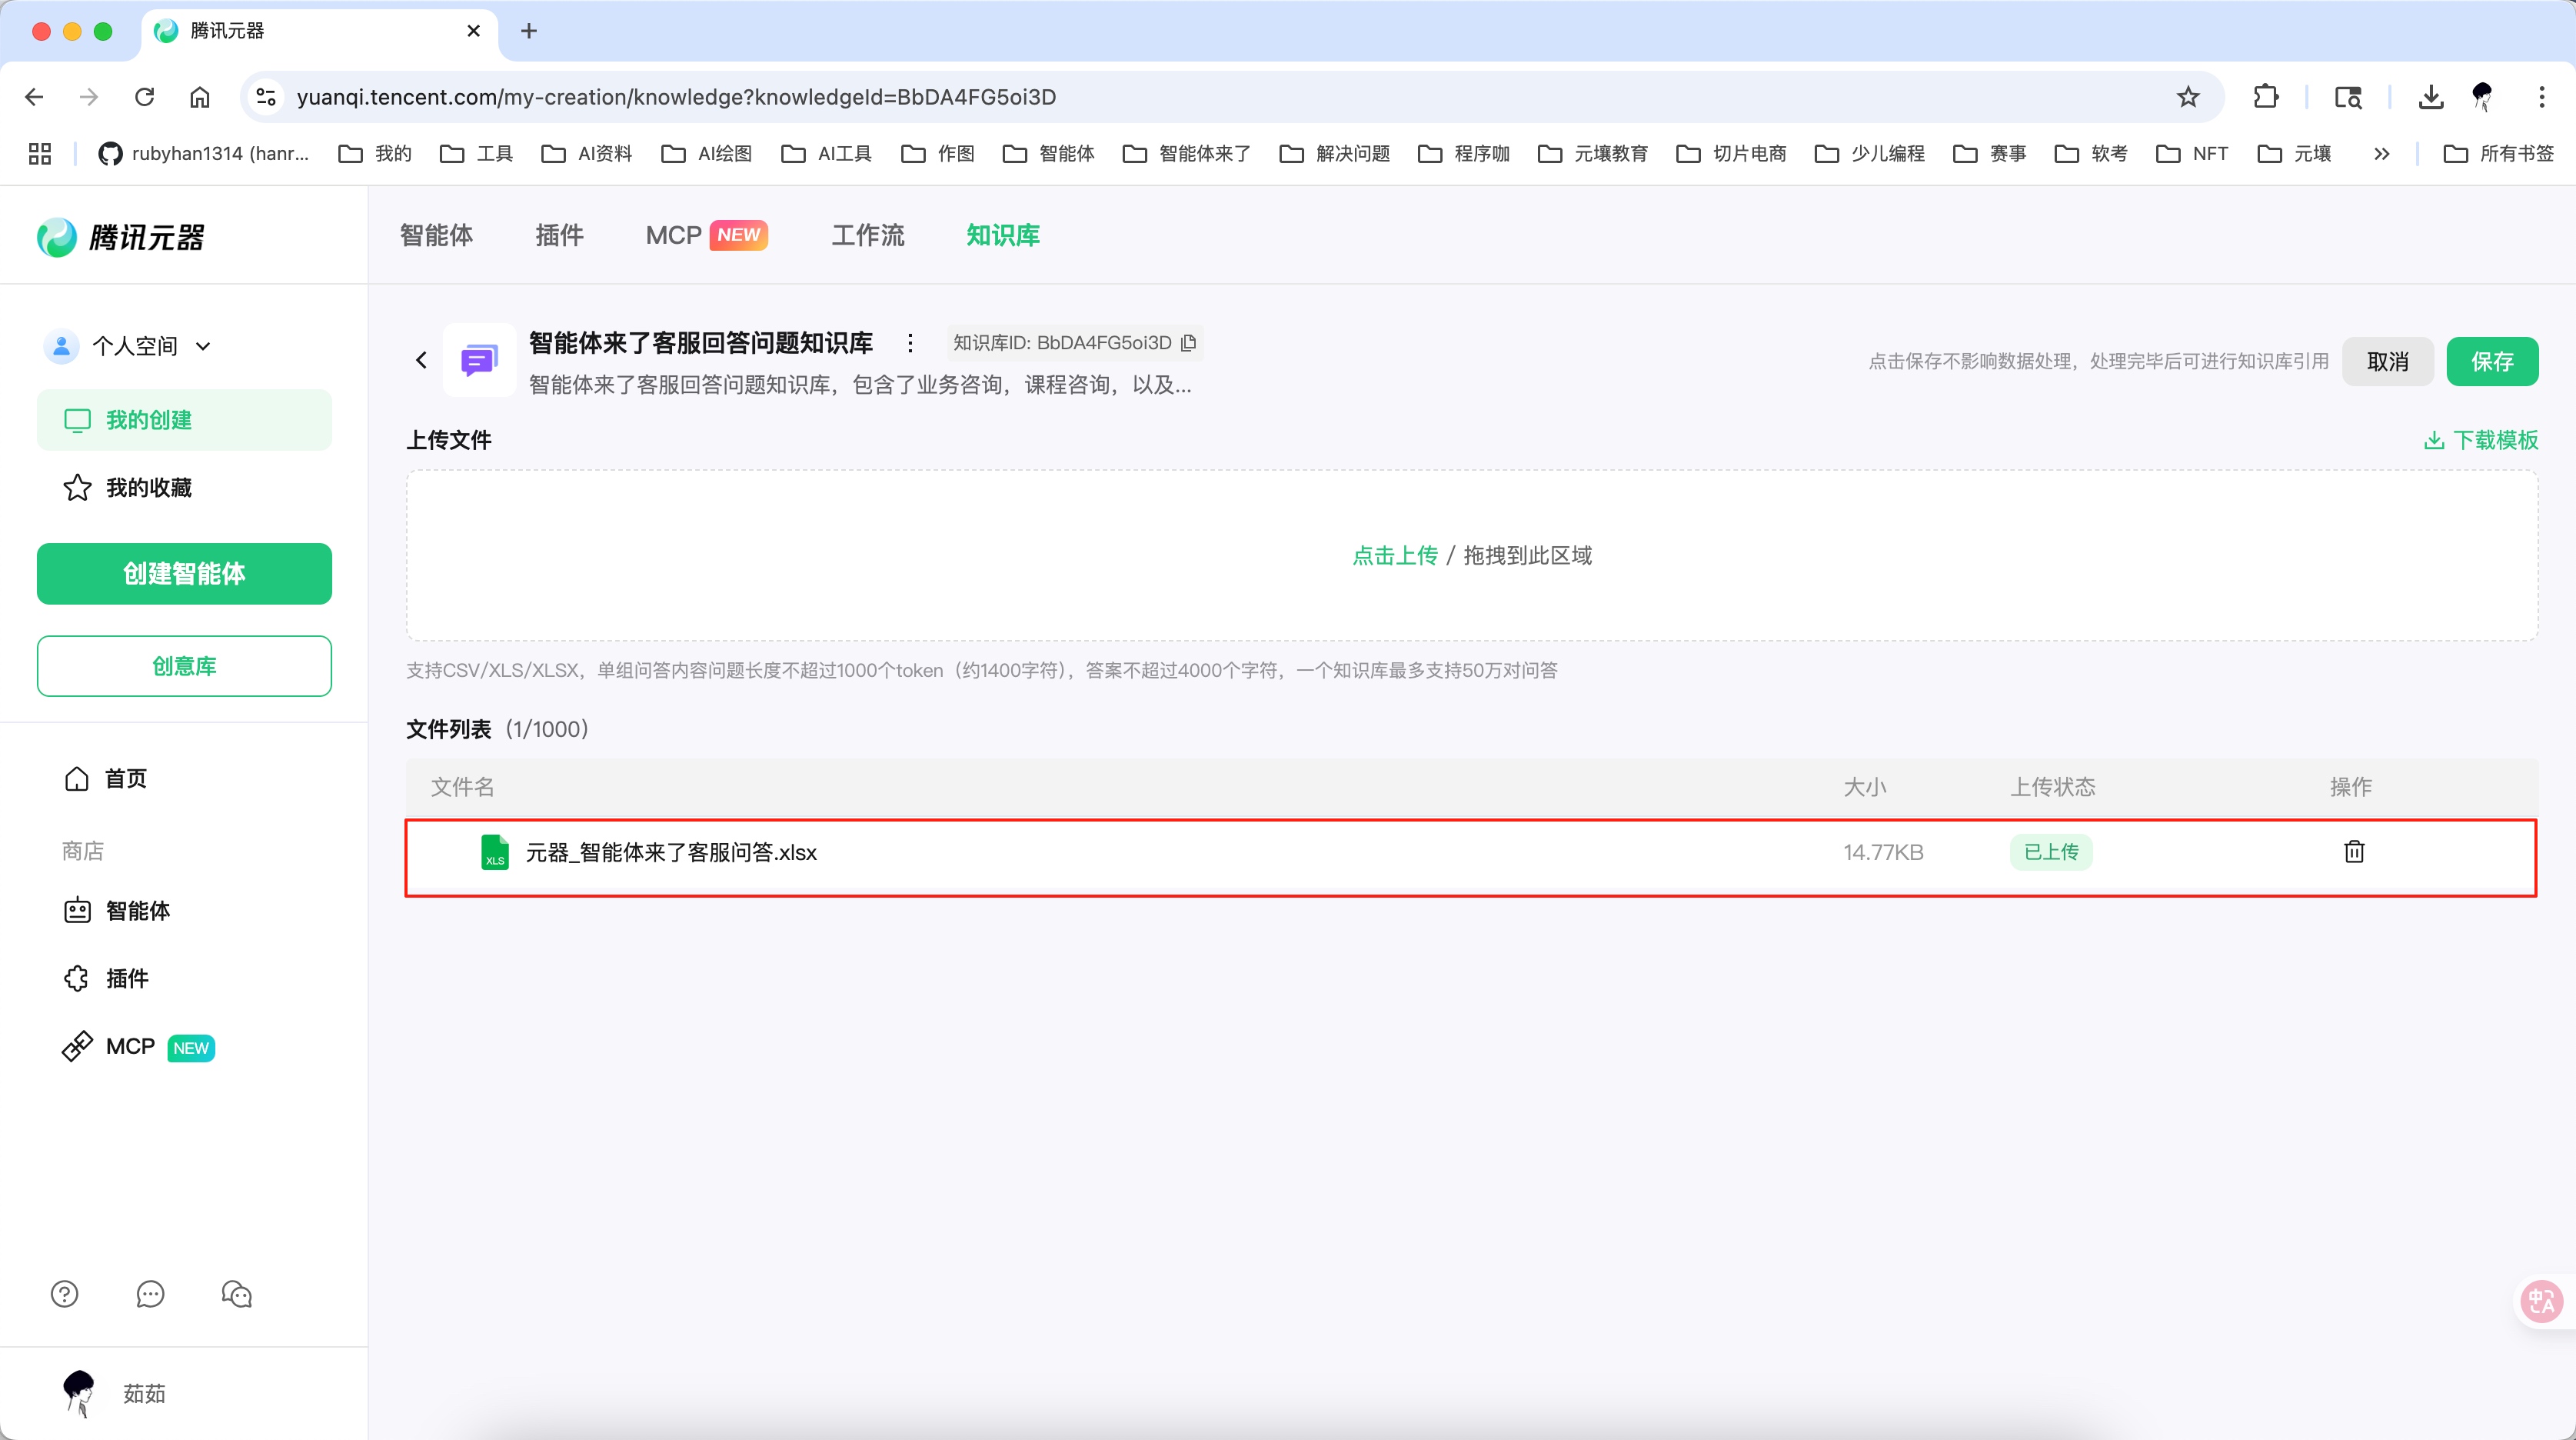Expand the hidden bookmarks chevron
The width and height of the screenshot is (2576, 1440).
tap(2382, 153)
